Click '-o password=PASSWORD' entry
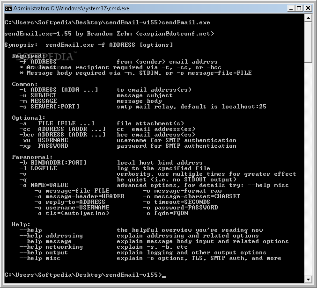The width and height of the screenshot is (317, 288). coord(180,208)
